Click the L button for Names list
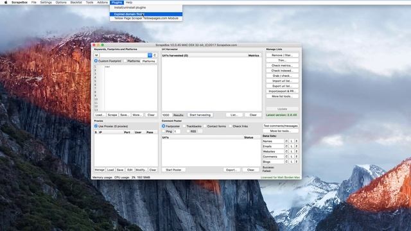This screenshot has height=231, width=411. [x=292, y=141]
